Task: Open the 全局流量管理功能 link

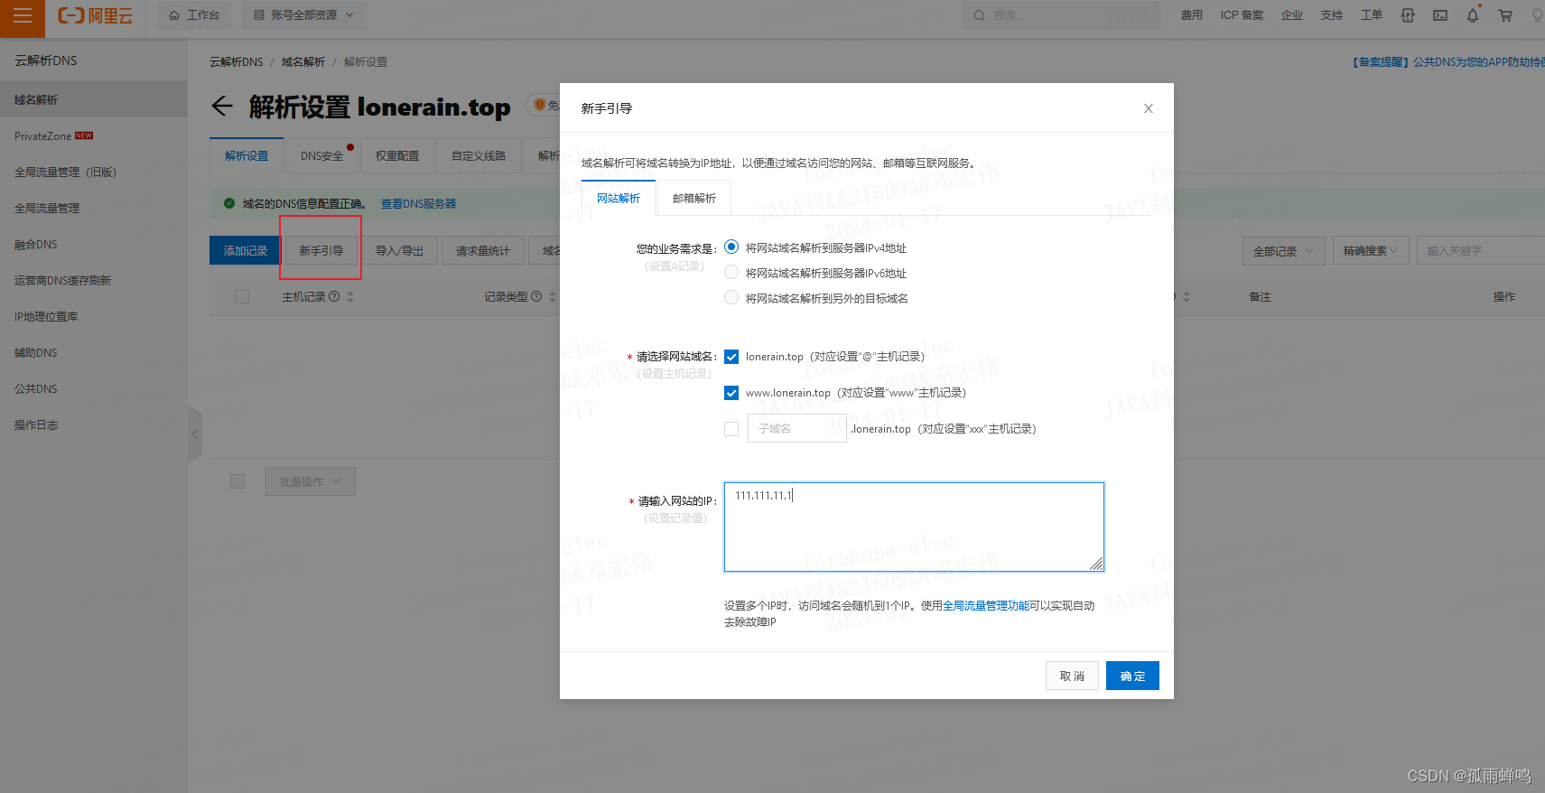Action: click(x=986, y=605)
